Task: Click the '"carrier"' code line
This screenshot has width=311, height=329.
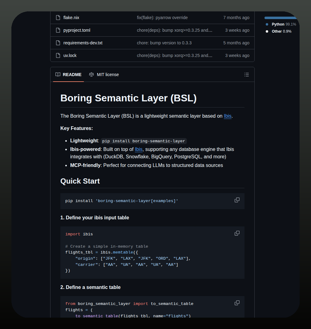Action: pyautogui.click(x=127, y=265)
